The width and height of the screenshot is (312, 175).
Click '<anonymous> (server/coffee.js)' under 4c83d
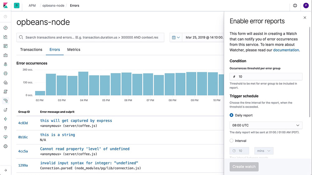(69, 126)
